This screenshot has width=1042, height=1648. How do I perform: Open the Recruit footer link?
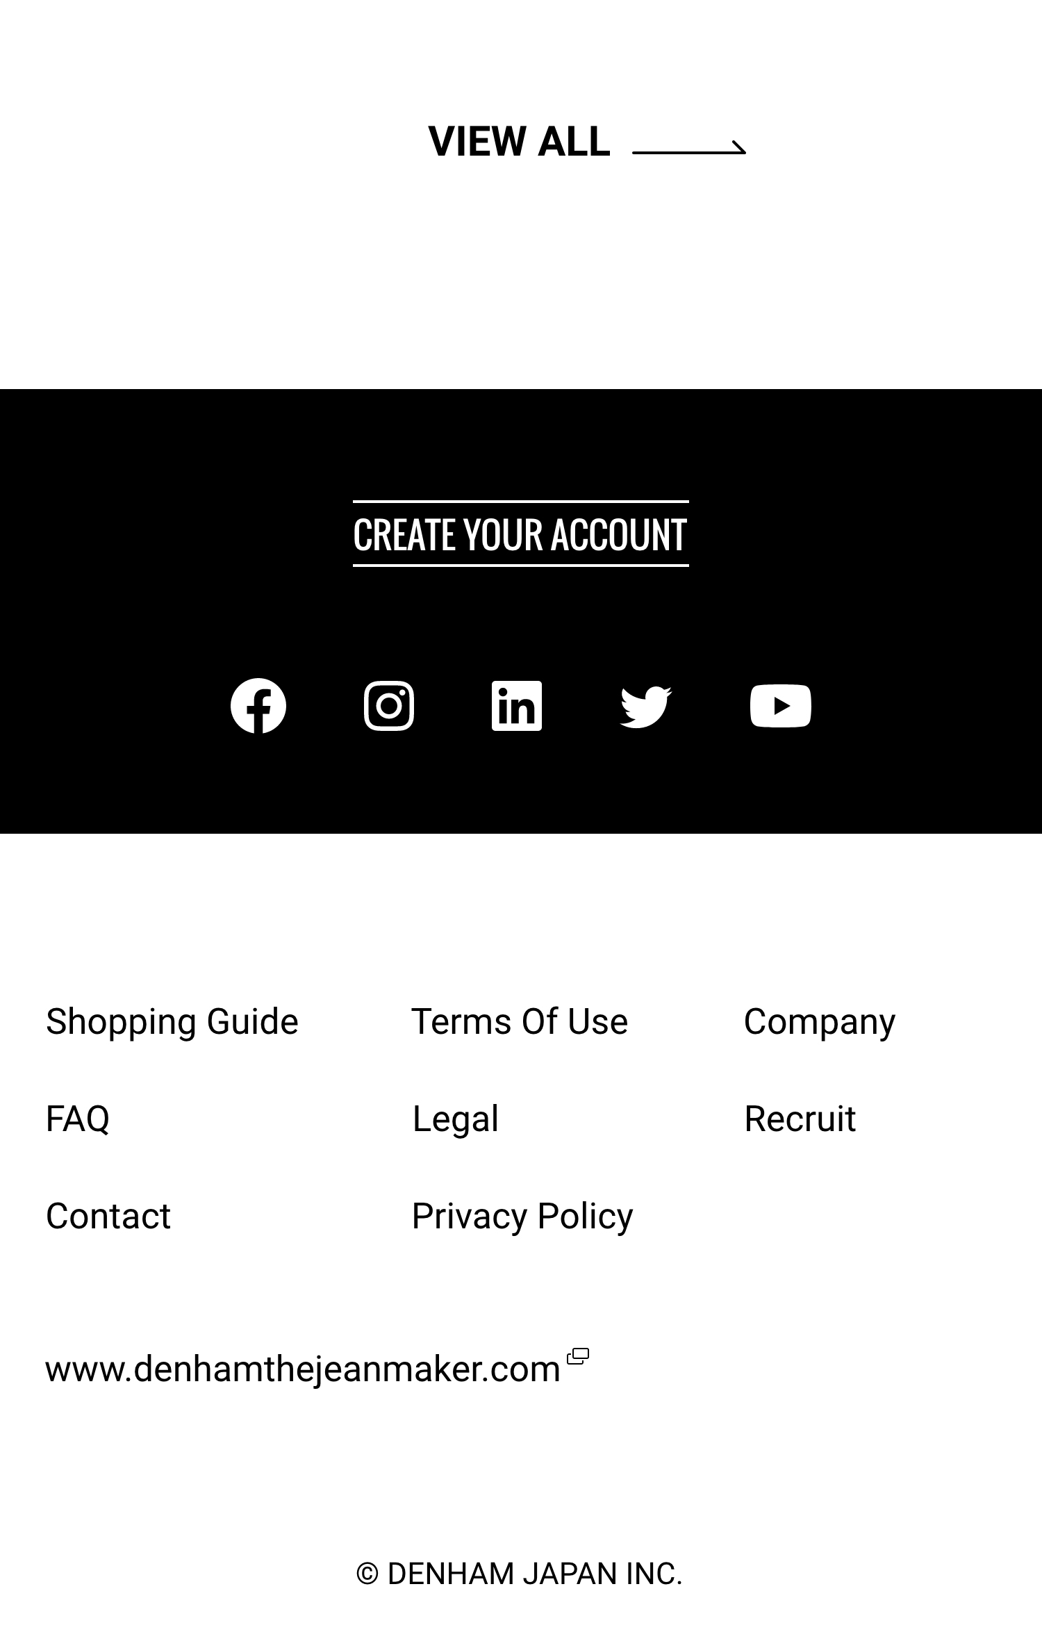800,1119
